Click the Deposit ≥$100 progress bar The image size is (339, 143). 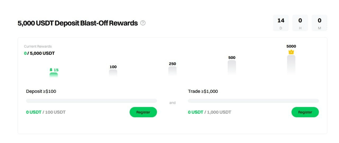[x=91, y=101]
